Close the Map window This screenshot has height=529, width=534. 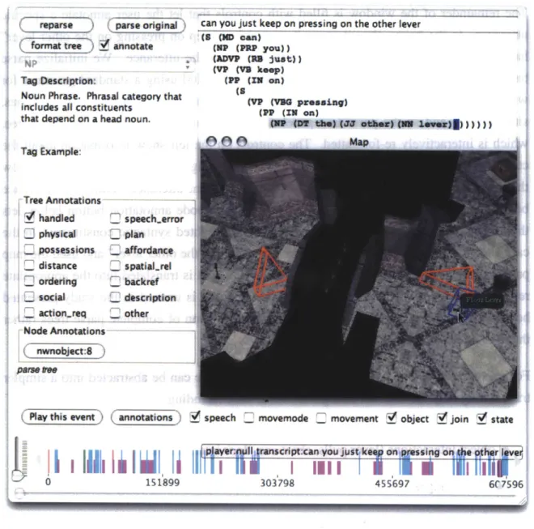(211, 142)
